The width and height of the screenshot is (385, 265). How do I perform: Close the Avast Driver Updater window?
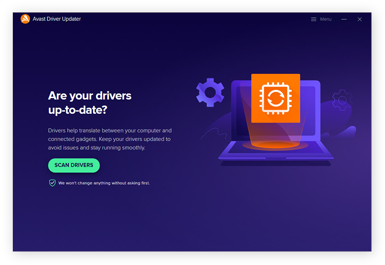click(359, 19)
